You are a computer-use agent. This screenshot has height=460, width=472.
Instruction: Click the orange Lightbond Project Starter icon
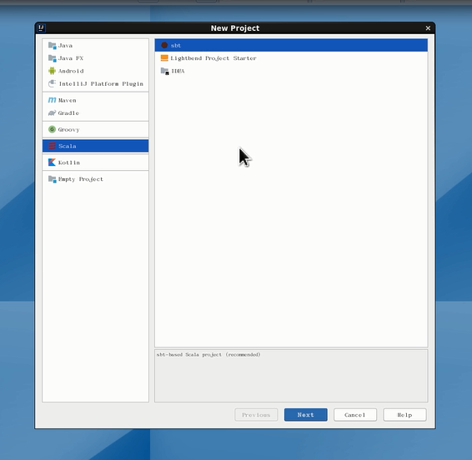[x=164, y=57]
